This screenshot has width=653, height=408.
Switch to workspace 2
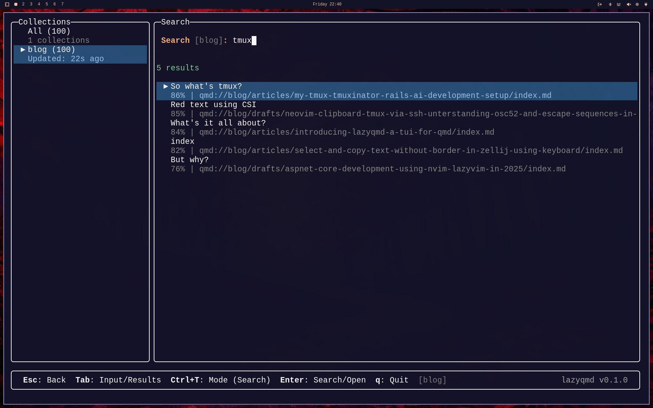(x=23, y=4)
